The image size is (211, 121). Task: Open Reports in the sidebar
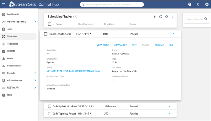pos(11,51)
